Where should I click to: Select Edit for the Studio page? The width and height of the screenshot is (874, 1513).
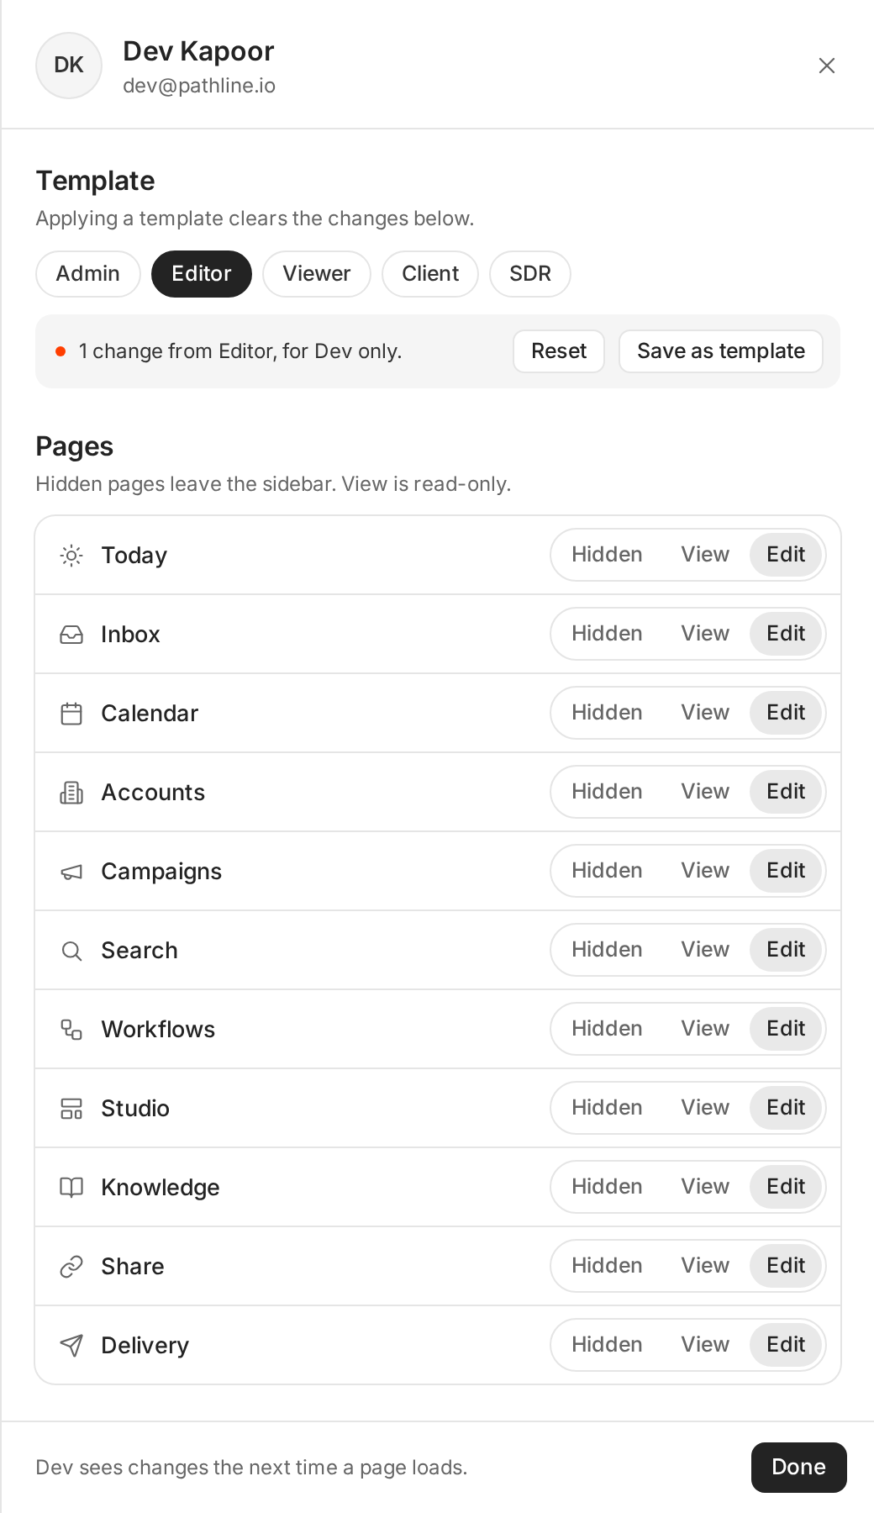786,1108
